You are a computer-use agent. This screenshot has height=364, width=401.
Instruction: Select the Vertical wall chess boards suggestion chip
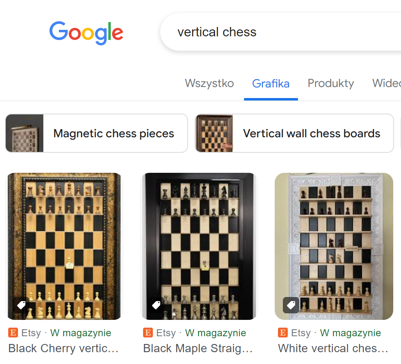pos(311,133)
